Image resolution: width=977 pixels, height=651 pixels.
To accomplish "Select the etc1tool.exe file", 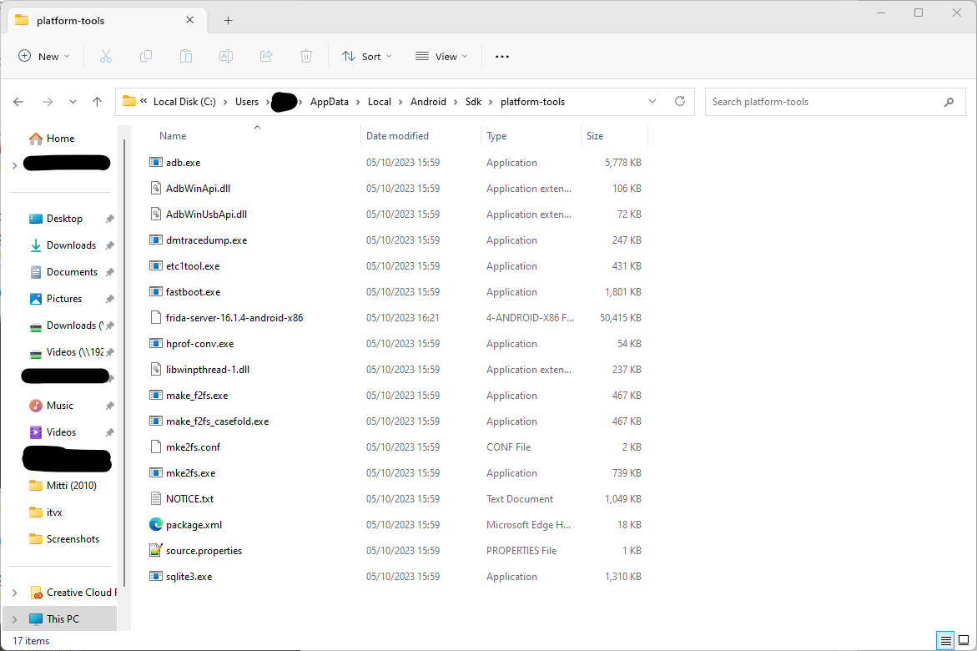I will click(x=193, y=266).
